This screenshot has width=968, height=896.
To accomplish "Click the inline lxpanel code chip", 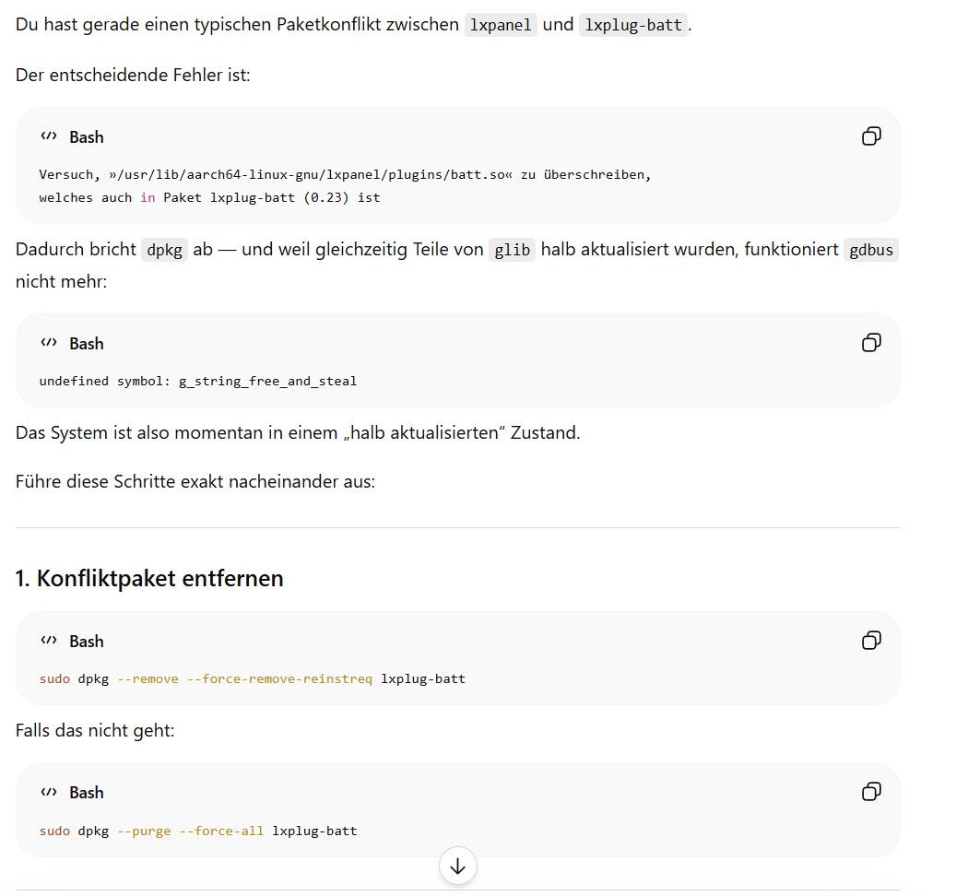I will pos(500,25).
